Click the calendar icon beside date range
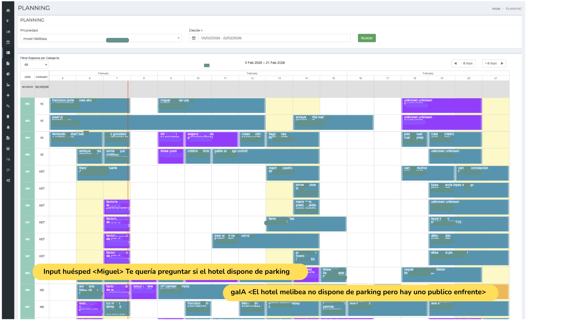The width and height of the screenshot is (569, 320). pyautogui.click(x=194, y=38)
